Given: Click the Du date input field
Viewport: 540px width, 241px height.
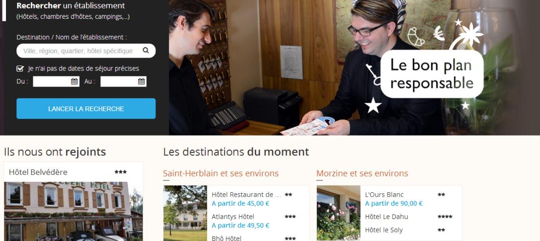Looking at the screenshot, I should coord(56,81).
